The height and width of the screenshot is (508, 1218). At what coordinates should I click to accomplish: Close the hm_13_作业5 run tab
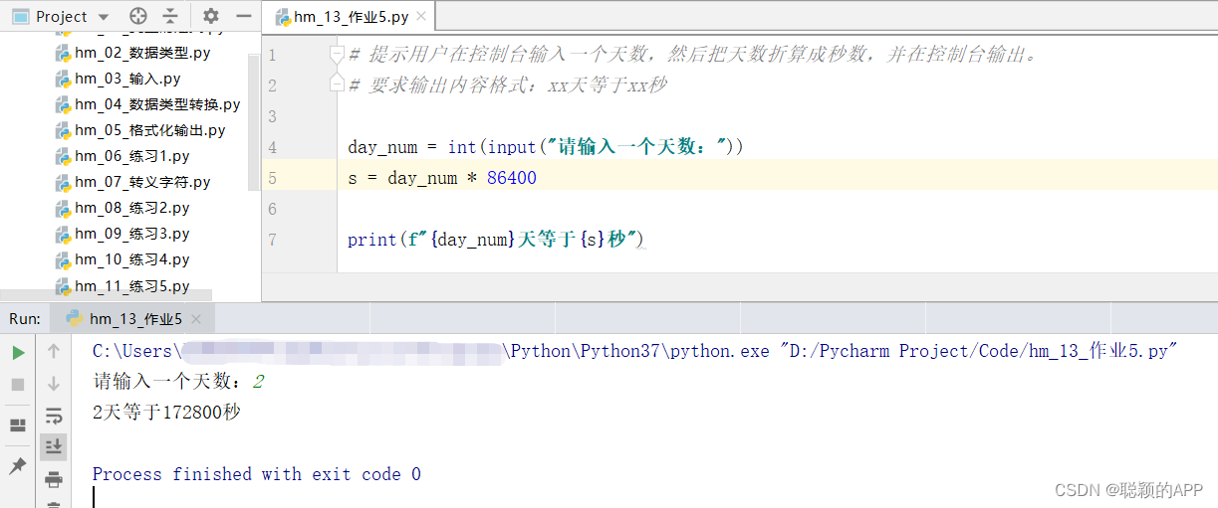coord(196,319)
